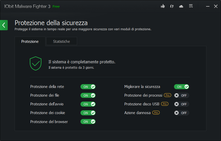Viewport: 221px width, 141px height.
Task: Turn on Protezione disco USB switch
Action: pos(181,104)
